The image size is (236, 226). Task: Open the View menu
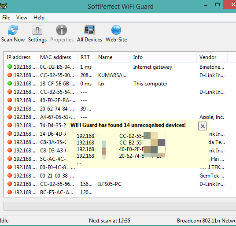click(x=22, y=18)
